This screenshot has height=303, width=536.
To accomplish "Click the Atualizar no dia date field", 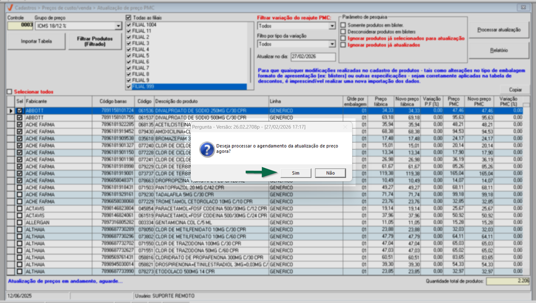I will (313, 57).
